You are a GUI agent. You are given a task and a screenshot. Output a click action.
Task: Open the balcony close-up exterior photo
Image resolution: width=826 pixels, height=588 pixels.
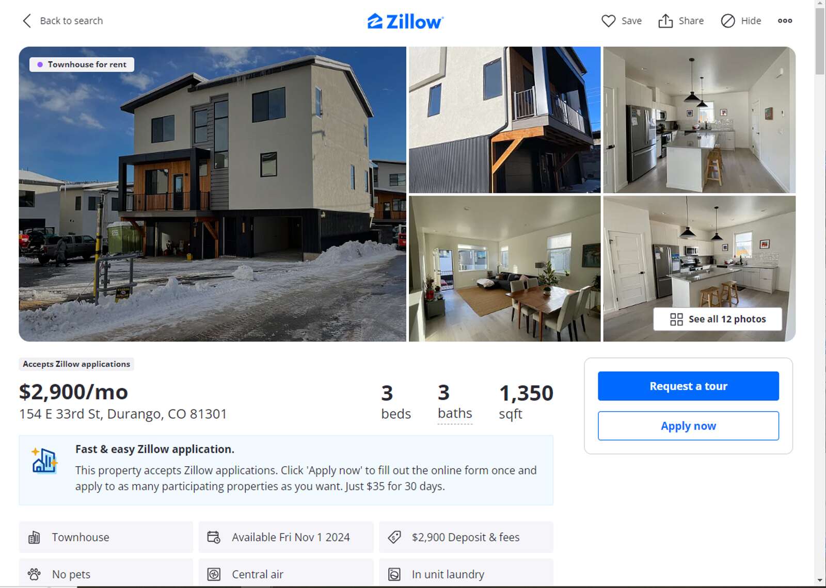click(x=505, y=120)
